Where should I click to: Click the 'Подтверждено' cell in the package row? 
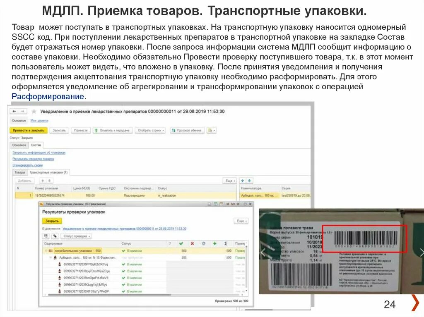click(134, 195)
